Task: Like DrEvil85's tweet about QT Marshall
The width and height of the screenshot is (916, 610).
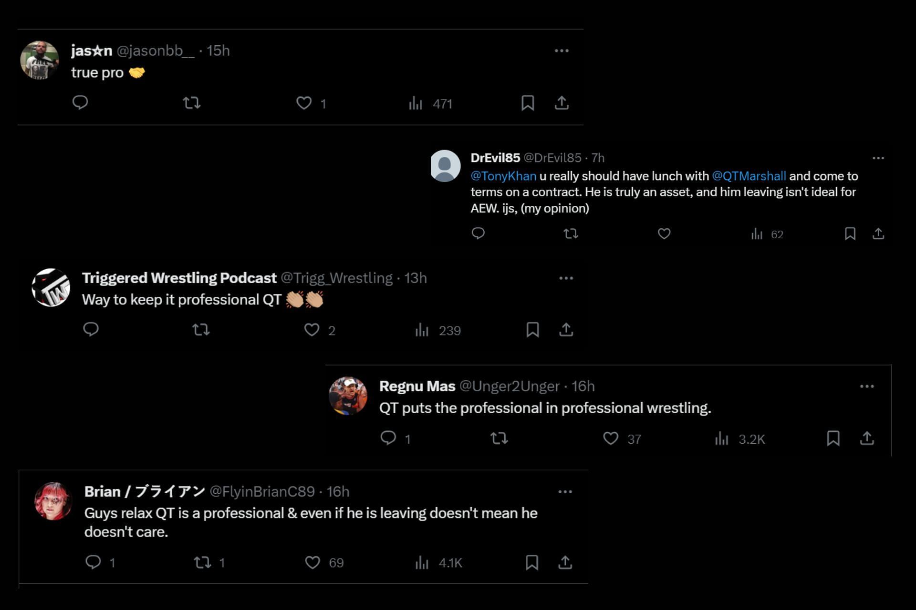Action: 664,234
